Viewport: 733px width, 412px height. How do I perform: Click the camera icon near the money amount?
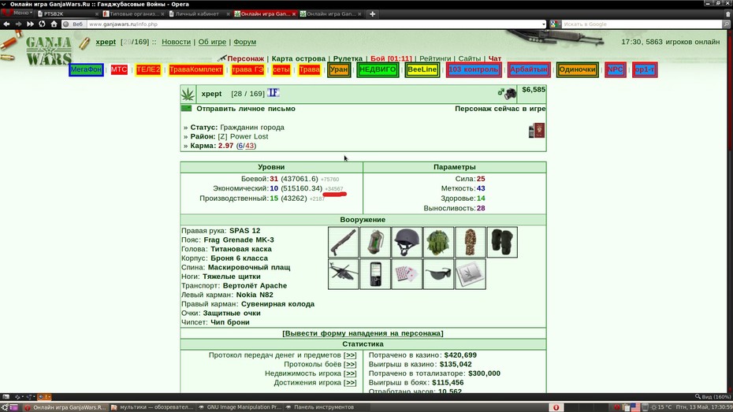pyautogui.click(x=511, y=94)
